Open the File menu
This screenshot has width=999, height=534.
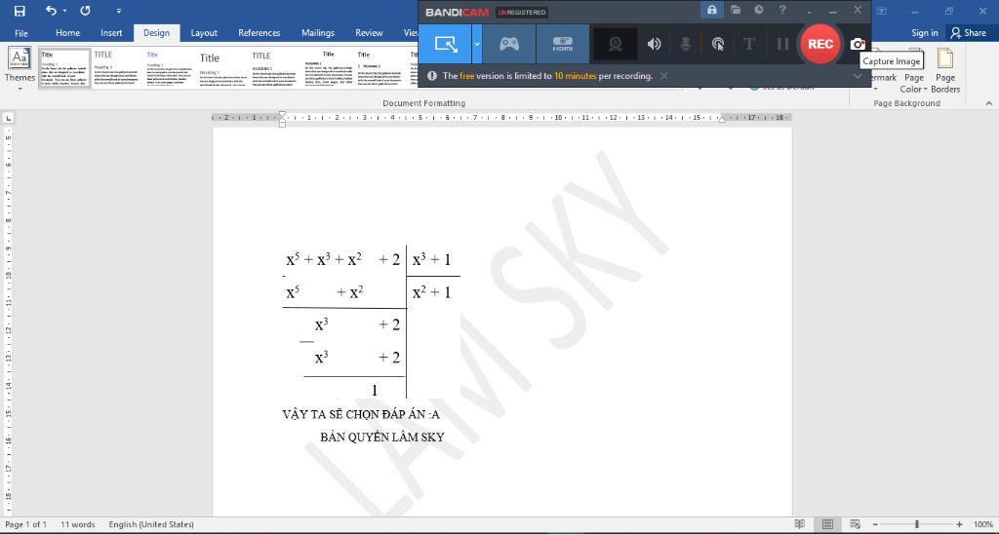point(21,33)
